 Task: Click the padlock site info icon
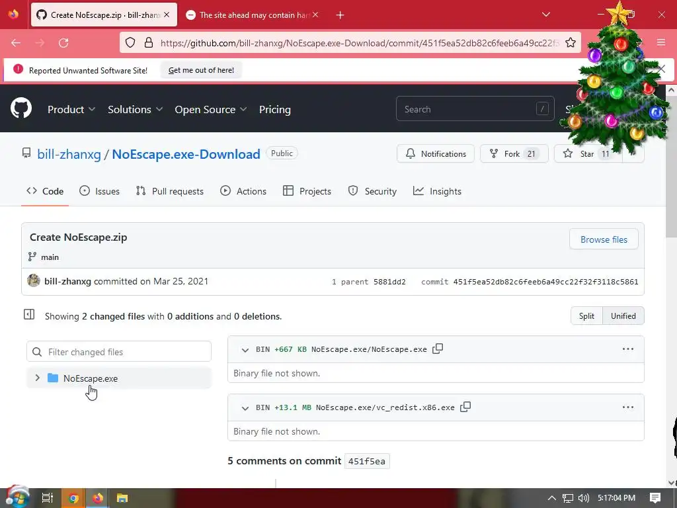pos(149,43)
